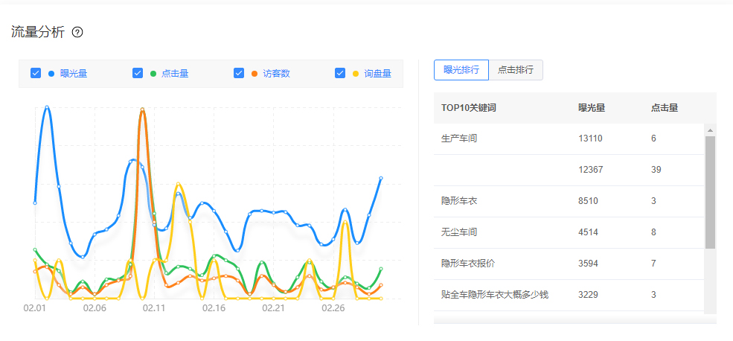Toggle the 点击量 series checkbox

138,73
